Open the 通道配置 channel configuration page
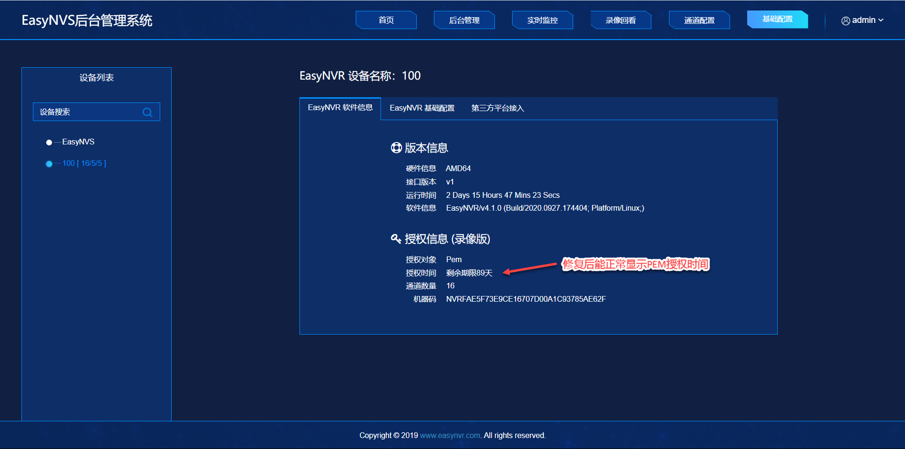The image size is (905, 449). point(699,20)
